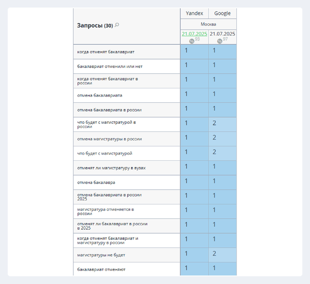Viewport: 310px width, 284px height.
Task: Open the 'магистратуры не будет' query row
Action: 101,255
